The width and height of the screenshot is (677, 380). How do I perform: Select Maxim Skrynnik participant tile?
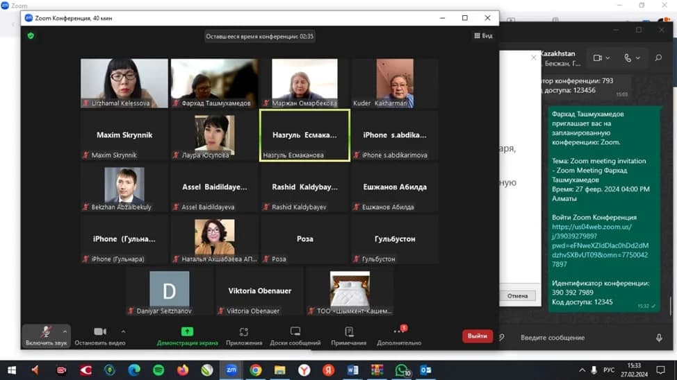[x=124, y=135]
